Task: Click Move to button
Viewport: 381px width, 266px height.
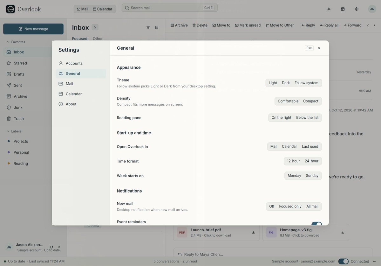Action: pos(221,25)
